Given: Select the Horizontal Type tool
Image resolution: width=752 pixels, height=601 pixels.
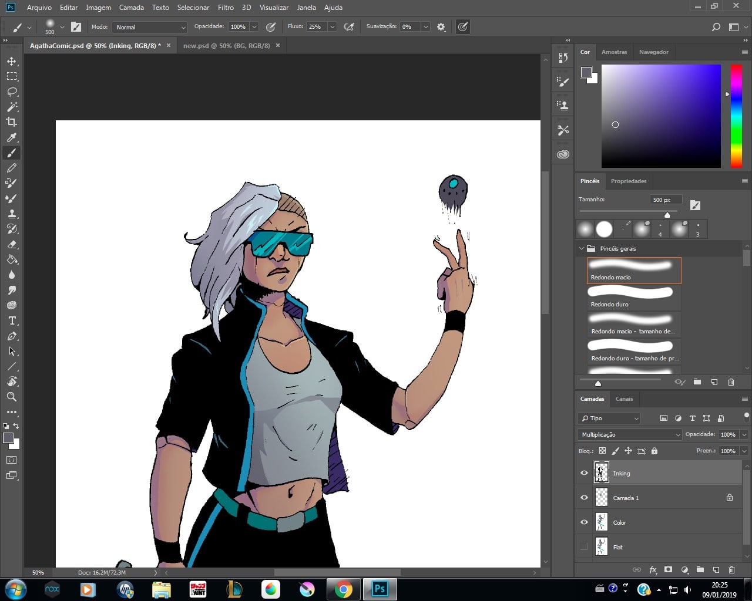Looking at the screenshot, I should point(12,320).
